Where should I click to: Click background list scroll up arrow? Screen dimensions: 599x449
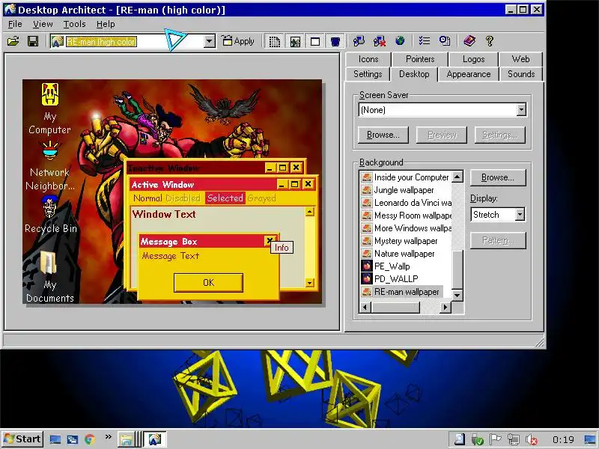tap(457, 177)
